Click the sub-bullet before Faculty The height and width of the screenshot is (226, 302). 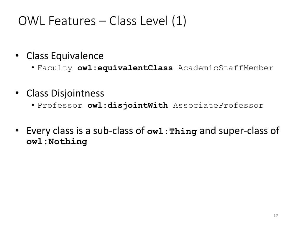pos(33,67)
